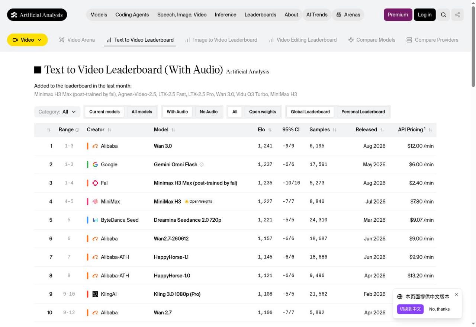
Task: Close the Chinese version popup
Action: pyautogui.click(x=456, y=295)
